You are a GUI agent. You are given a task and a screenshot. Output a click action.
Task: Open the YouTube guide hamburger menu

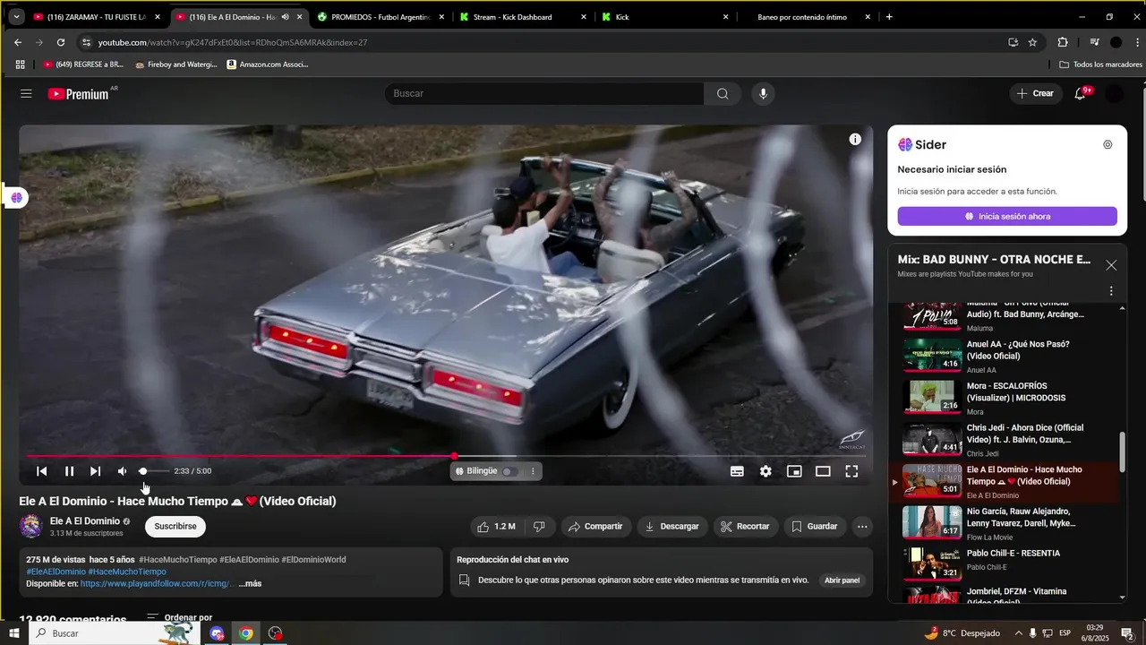click(x=26, y=94)
